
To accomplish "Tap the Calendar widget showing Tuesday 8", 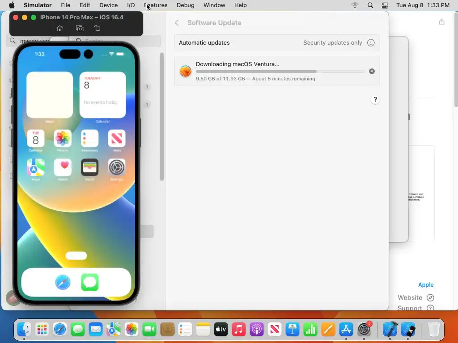I will point(103,95).
